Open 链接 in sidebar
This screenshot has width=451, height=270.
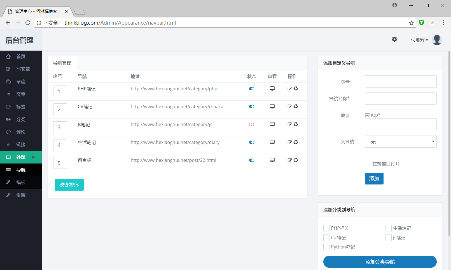pyautogui.click(x=21, y=145)
